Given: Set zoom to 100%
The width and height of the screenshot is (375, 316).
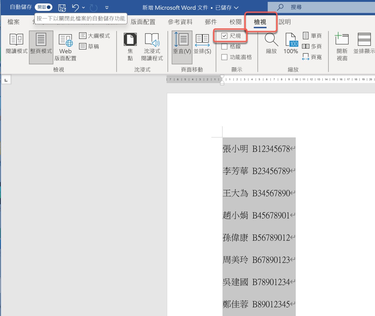Looking at the screenshot, I should click(291, 44).
